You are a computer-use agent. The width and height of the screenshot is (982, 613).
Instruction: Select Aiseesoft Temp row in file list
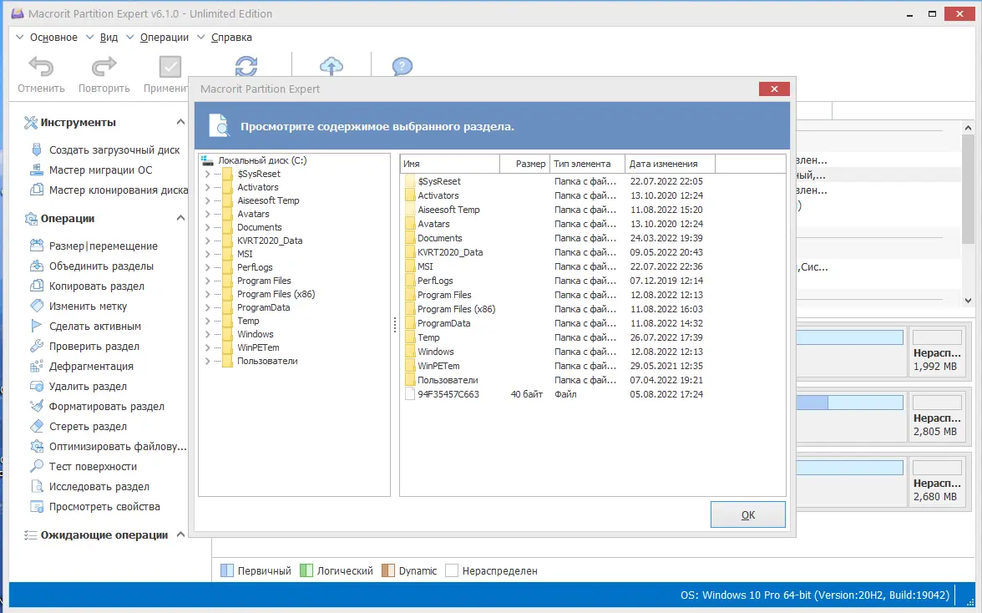[554, 210]
